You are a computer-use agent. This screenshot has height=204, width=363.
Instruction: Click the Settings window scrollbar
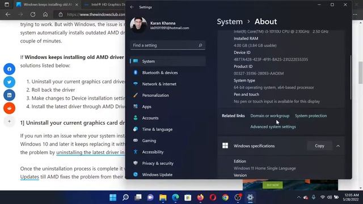(351, 78)
